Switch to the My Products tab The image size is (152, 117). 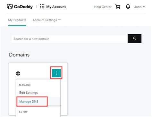pyautogui.click(x=17, y=20)
